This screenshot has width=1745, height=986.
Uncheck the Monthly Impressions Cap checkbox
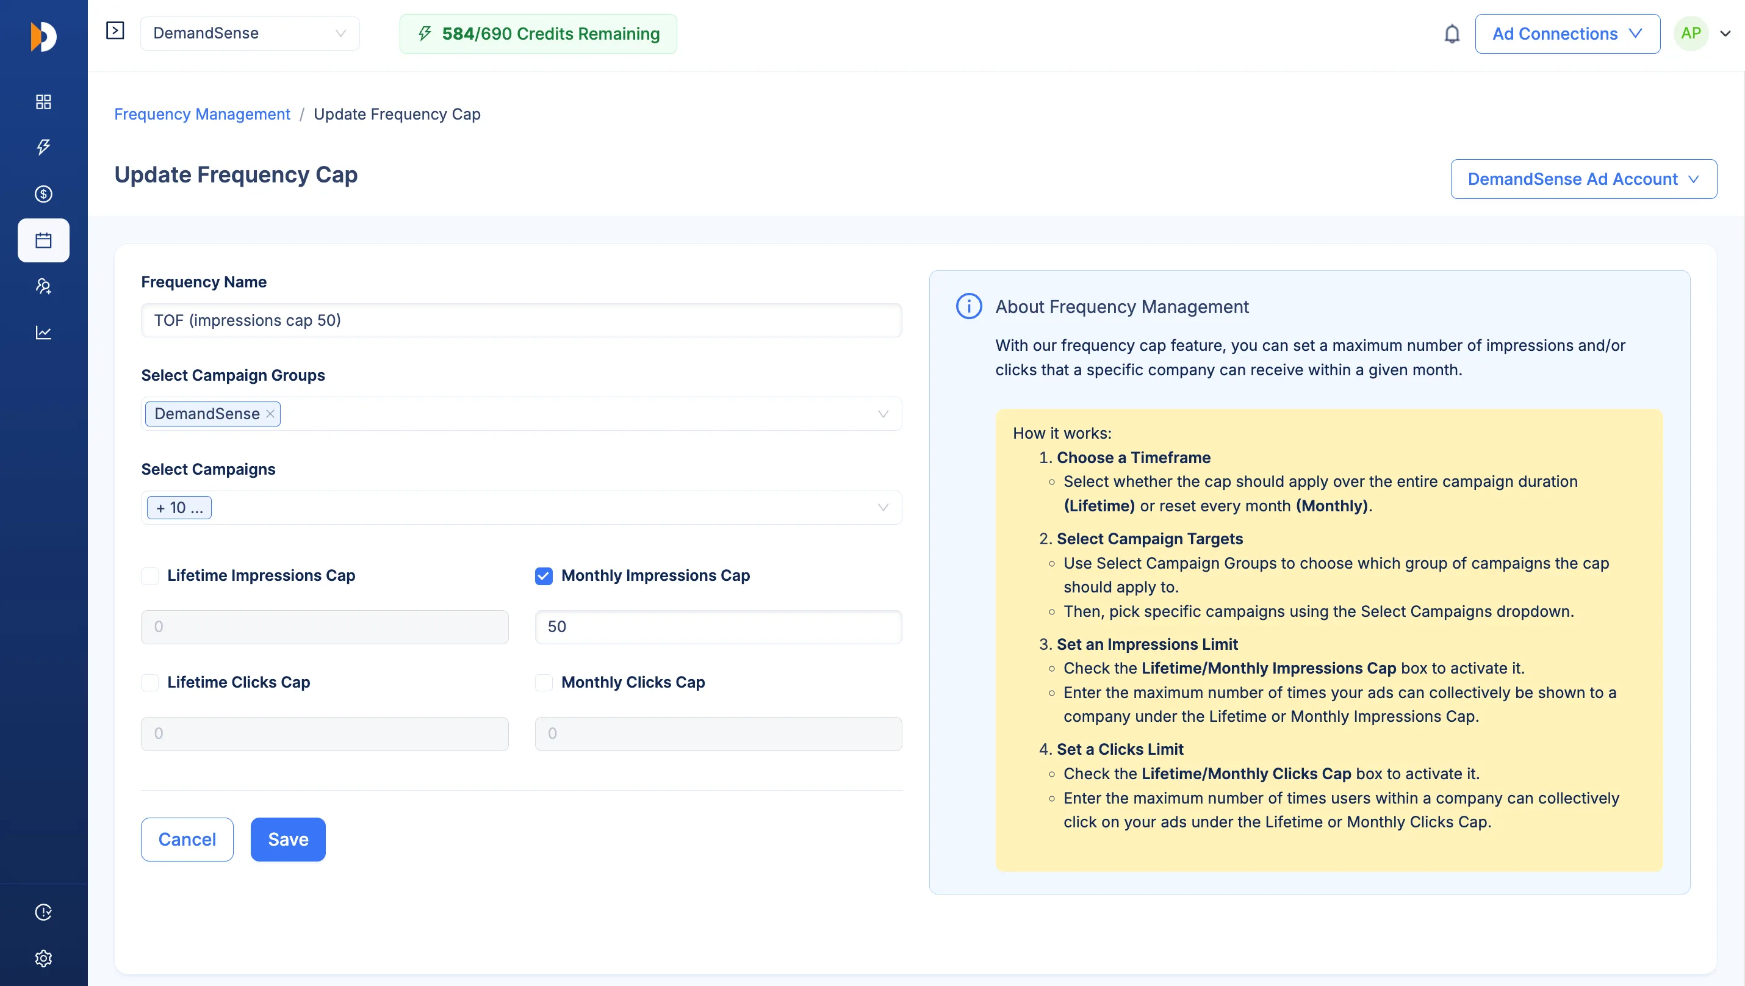(543, 575)
